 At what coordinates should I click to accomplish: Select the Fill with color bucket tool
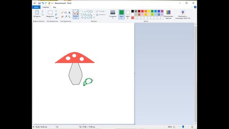click(x=66, y=13)
